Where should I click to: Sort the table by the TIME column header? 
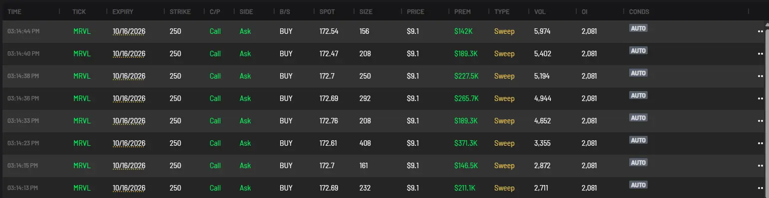pos(14,11)
